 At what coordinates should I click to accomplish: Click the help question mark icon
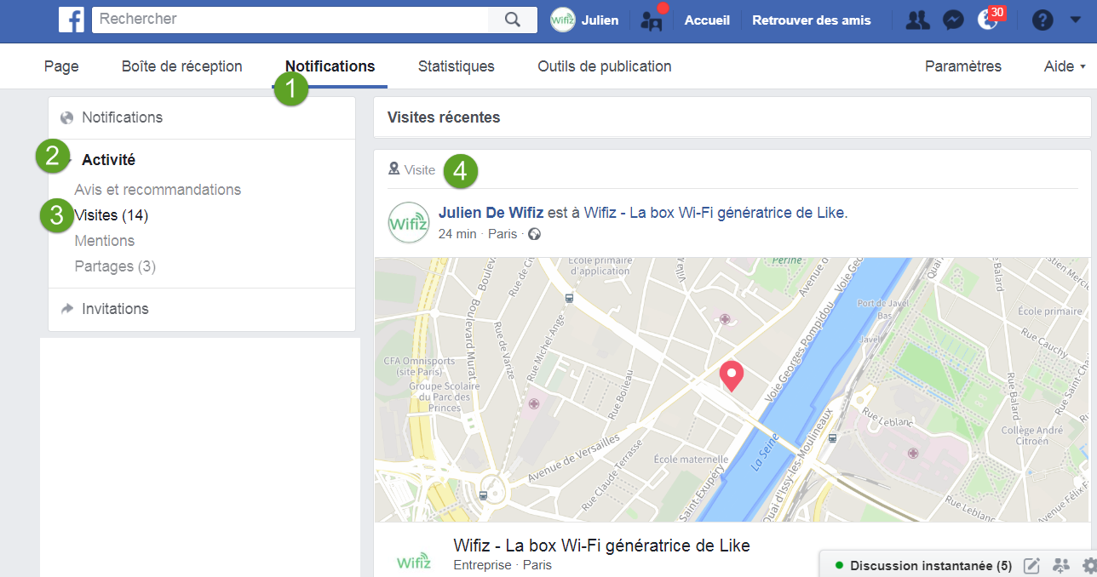coord(1042,20)
